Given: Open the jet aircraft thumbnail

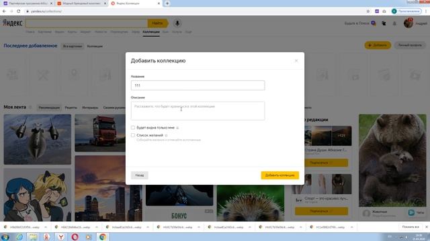Looking at the screenshot, I should point(38,139).
